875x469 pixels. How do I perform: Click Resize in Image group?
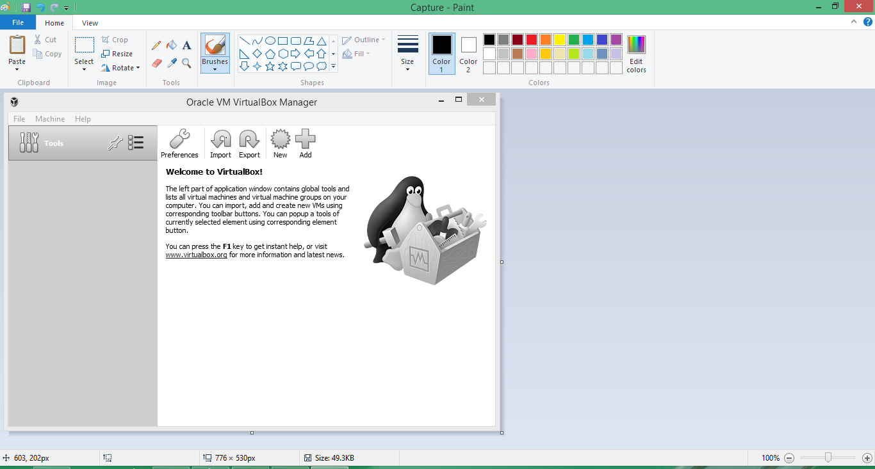117,54
